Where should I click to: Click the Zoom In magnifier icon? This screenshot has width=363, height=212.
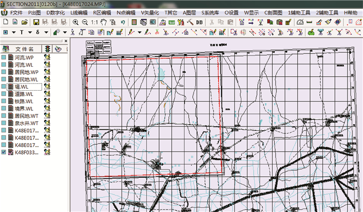pos(76,22)
